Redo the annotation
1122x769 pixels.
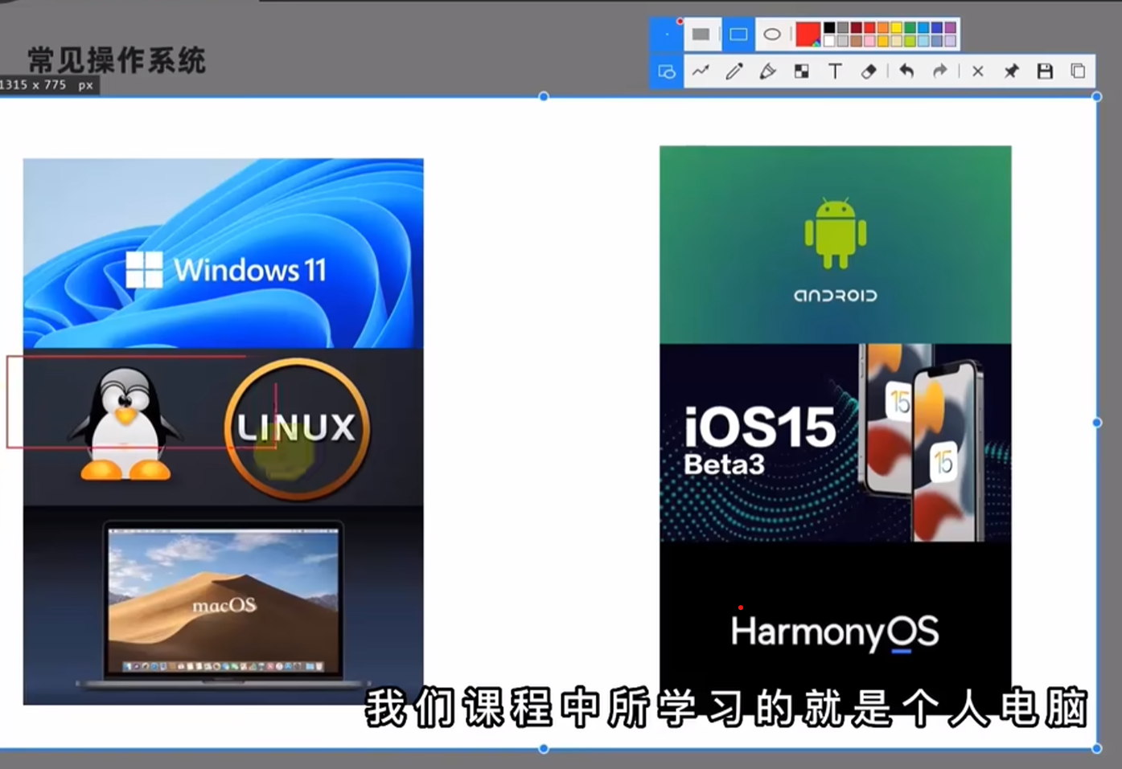pyautogui.click(x=940, y=72)
